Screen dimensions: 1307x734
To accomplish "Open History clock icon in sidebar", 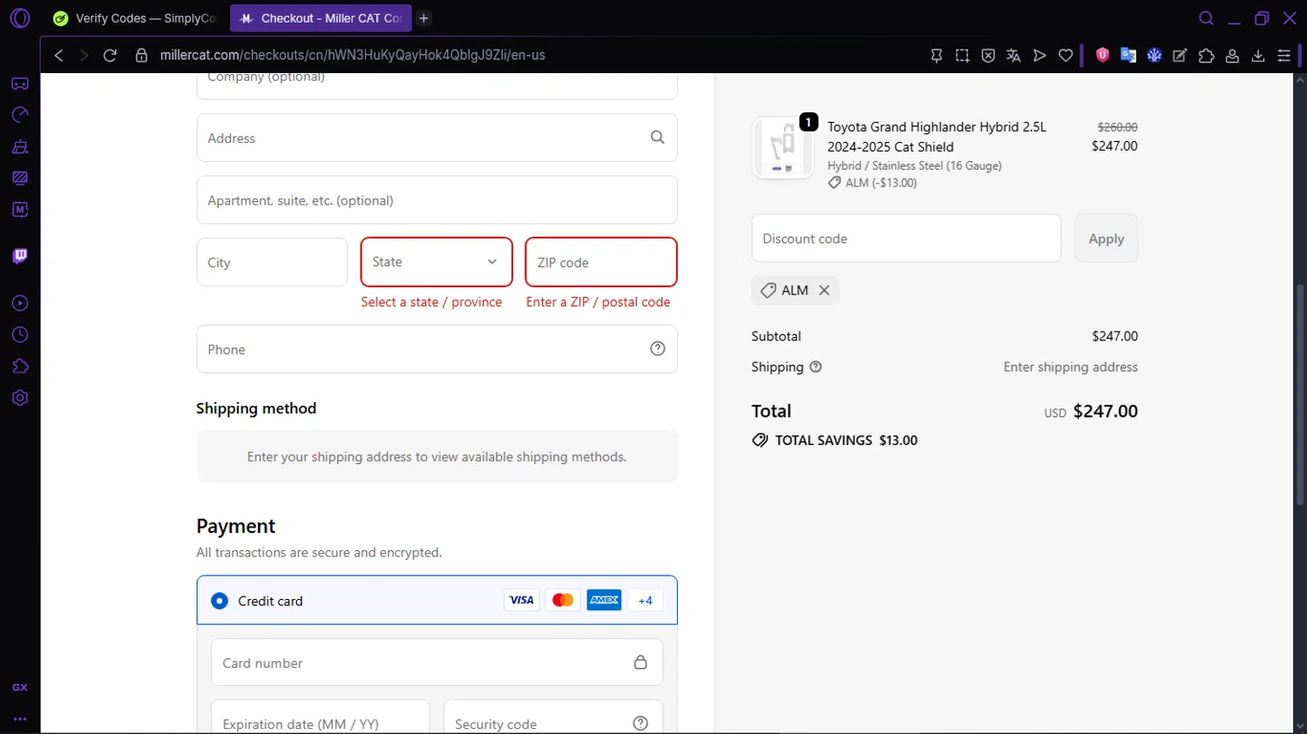I will pos(20,335).
